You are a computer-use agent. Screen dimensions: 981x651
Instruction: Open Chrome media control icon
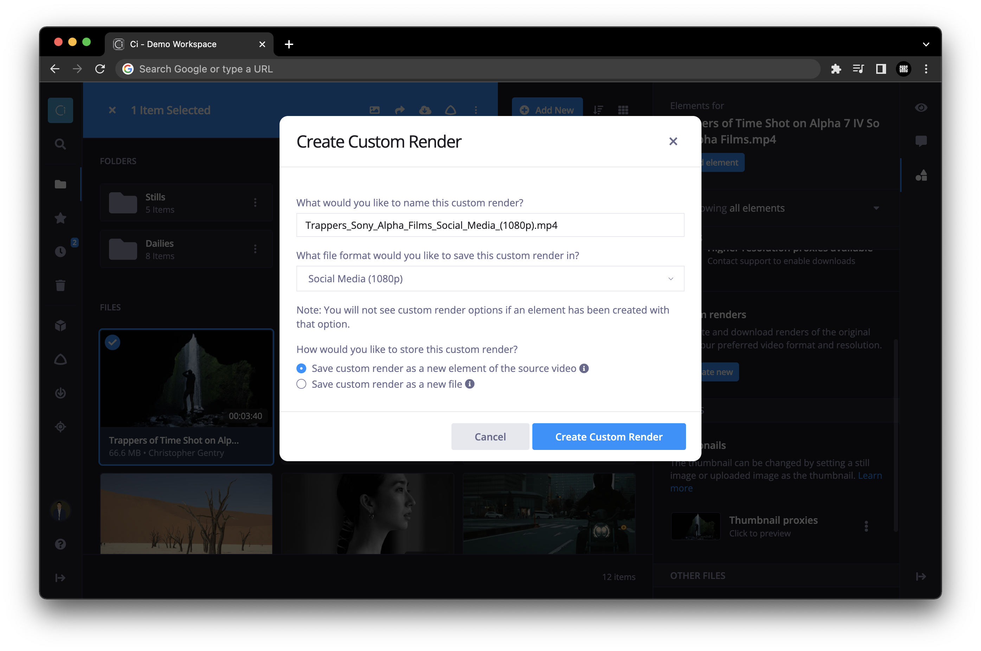858,69
